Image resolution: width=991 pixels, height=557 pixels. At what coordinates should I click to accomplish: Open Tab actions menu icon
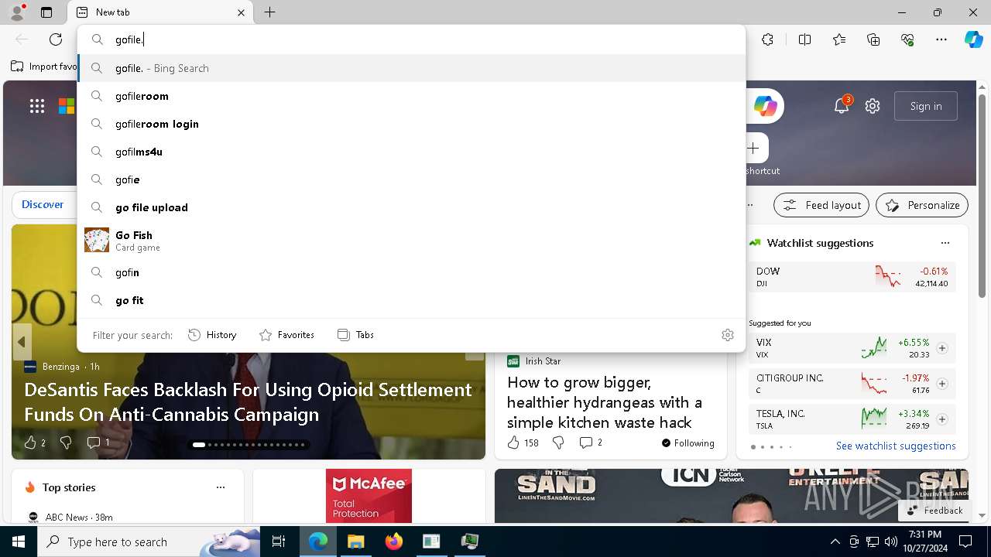46,12
